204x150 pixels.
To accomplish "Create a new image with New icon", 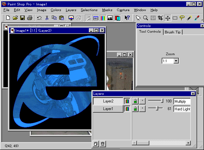I will (x=8, y=18).
